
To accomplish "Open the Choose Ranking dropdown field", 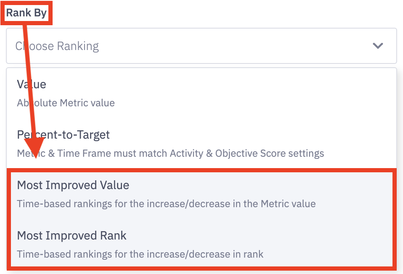I will [201, 46].
